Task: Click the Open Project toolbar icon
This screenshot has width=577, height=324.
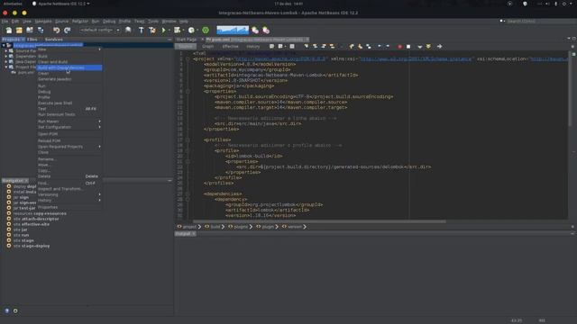Action: pyautogui.click(x=30, y=30)
